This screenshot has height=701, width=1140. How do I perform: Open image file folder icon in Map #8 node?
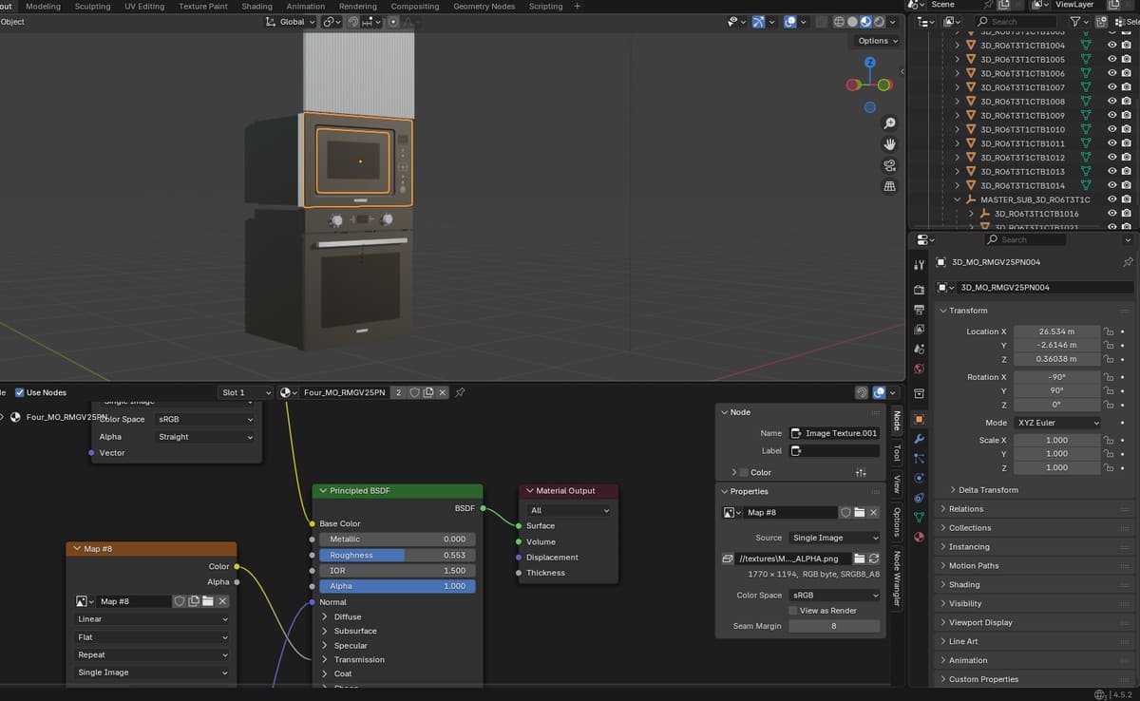[208, 601]
